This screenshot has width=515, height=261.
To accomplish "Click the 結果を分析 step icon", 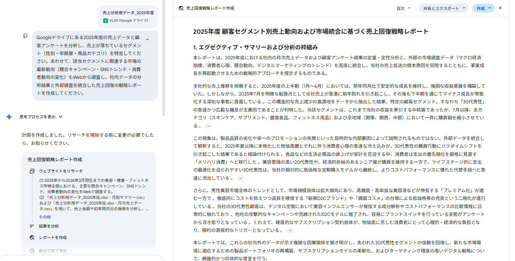I will [x=32, y=226].
